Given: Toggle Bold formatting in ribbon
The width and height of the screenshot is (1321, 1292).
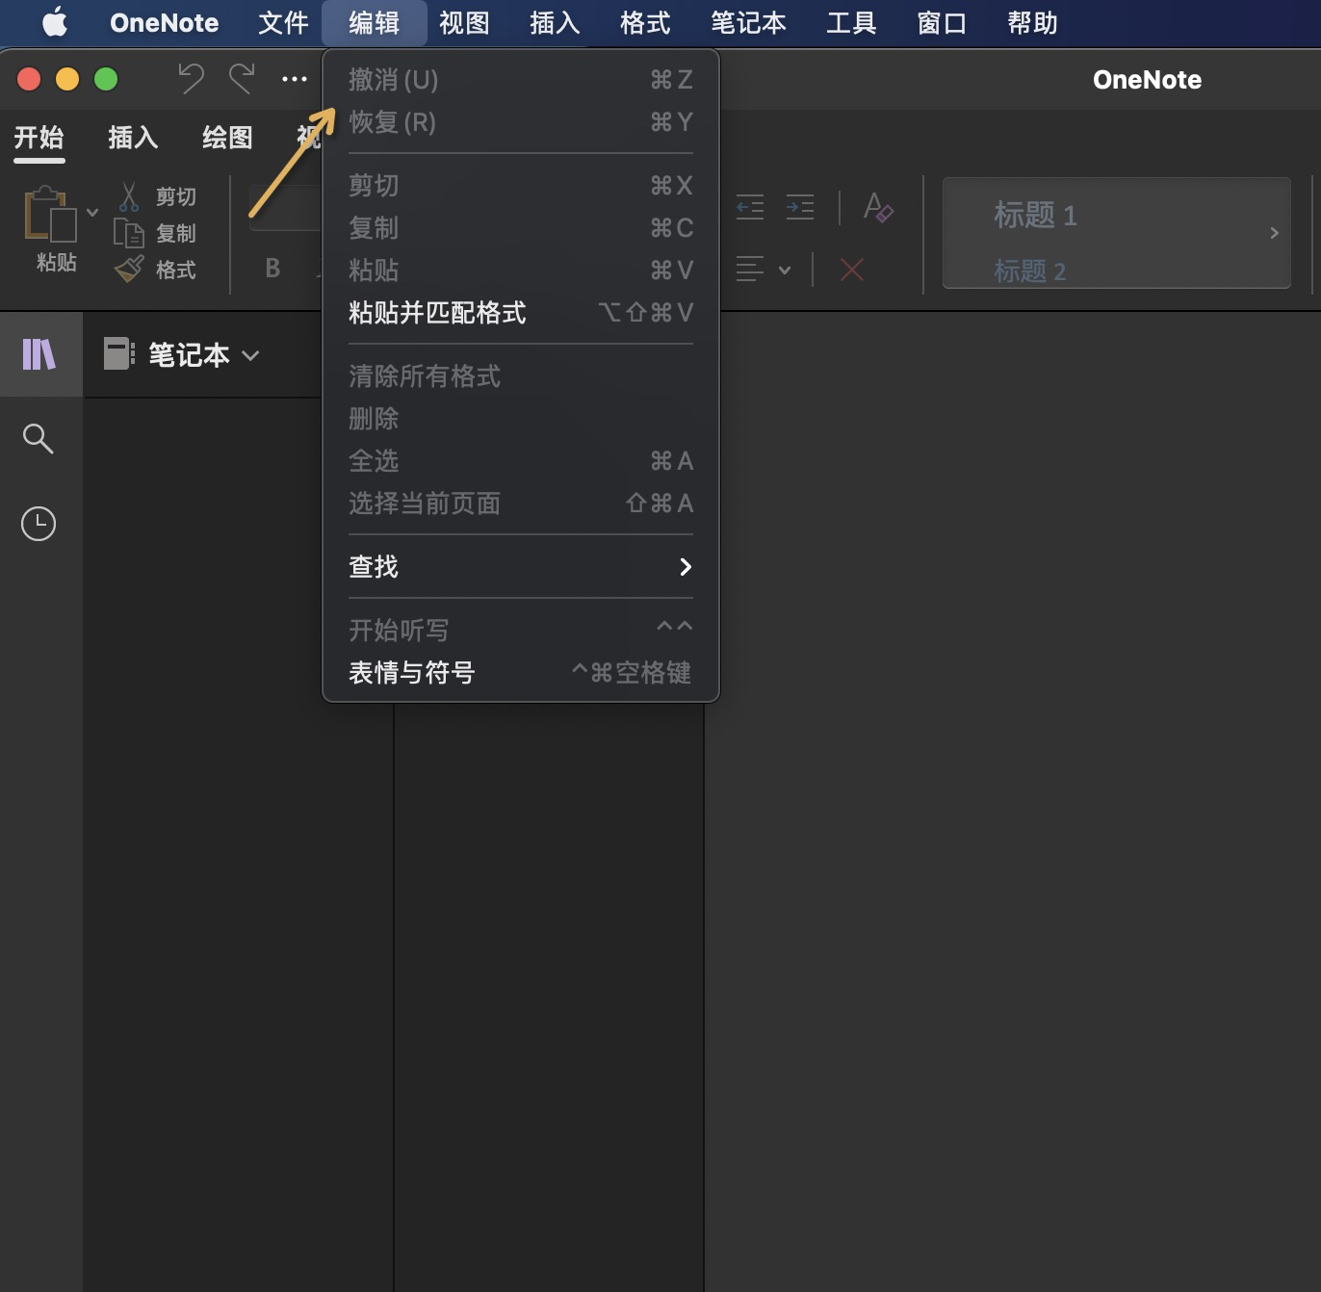Looking at the screenshot, I should tap(272, 269).
